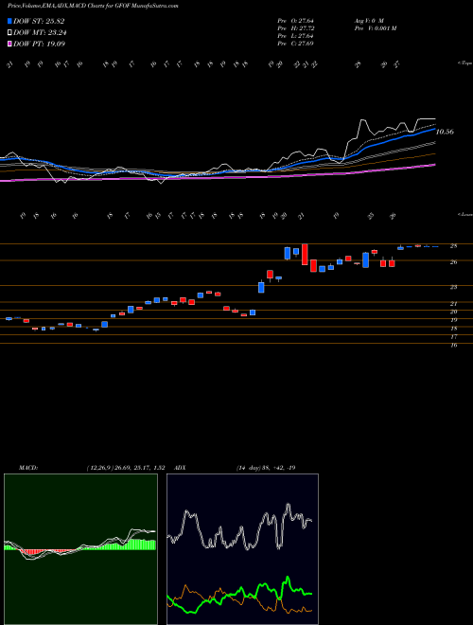Click the white DOW MT legend swatch
473x625 pixels.
pyautogui.click(x=10, y=33)
